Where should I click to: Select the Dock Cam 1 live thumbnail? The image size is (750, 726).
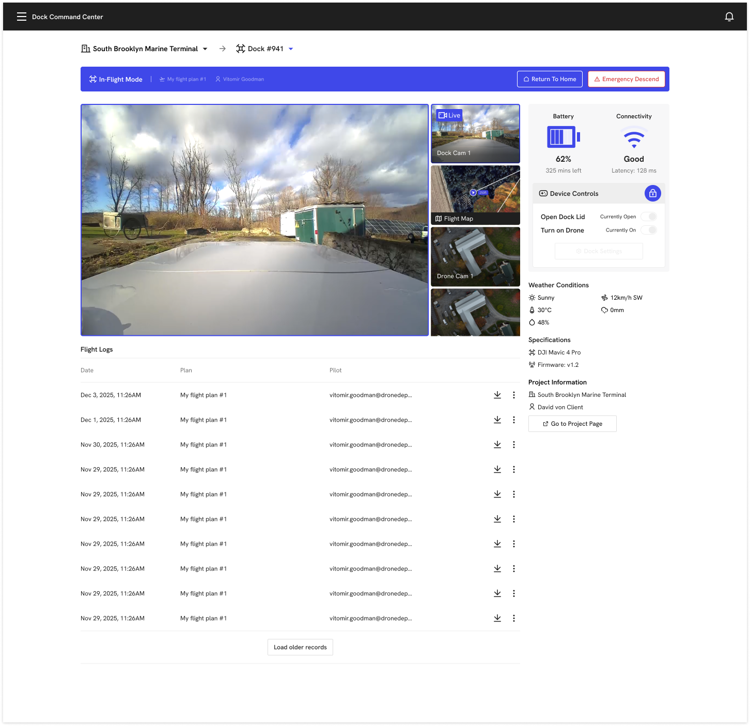(475, 134)
